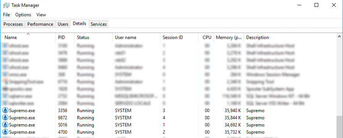343x138 pixels.
Task: Select Supremo.exe icon with PID 5016
Action: click(5, 125)
